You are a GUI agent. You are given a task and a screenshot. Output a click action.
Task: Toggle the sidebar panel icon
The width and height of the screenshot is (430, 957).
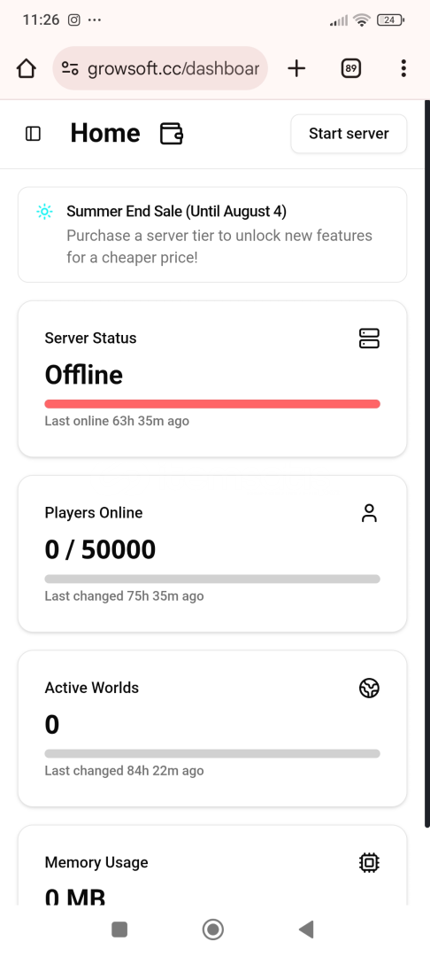coord(33,134)
